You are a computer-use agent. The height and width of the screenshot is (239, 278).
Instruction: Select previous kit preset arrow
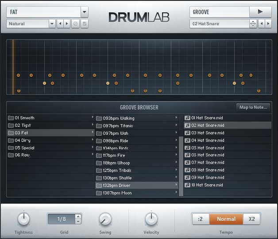(60, 23)
